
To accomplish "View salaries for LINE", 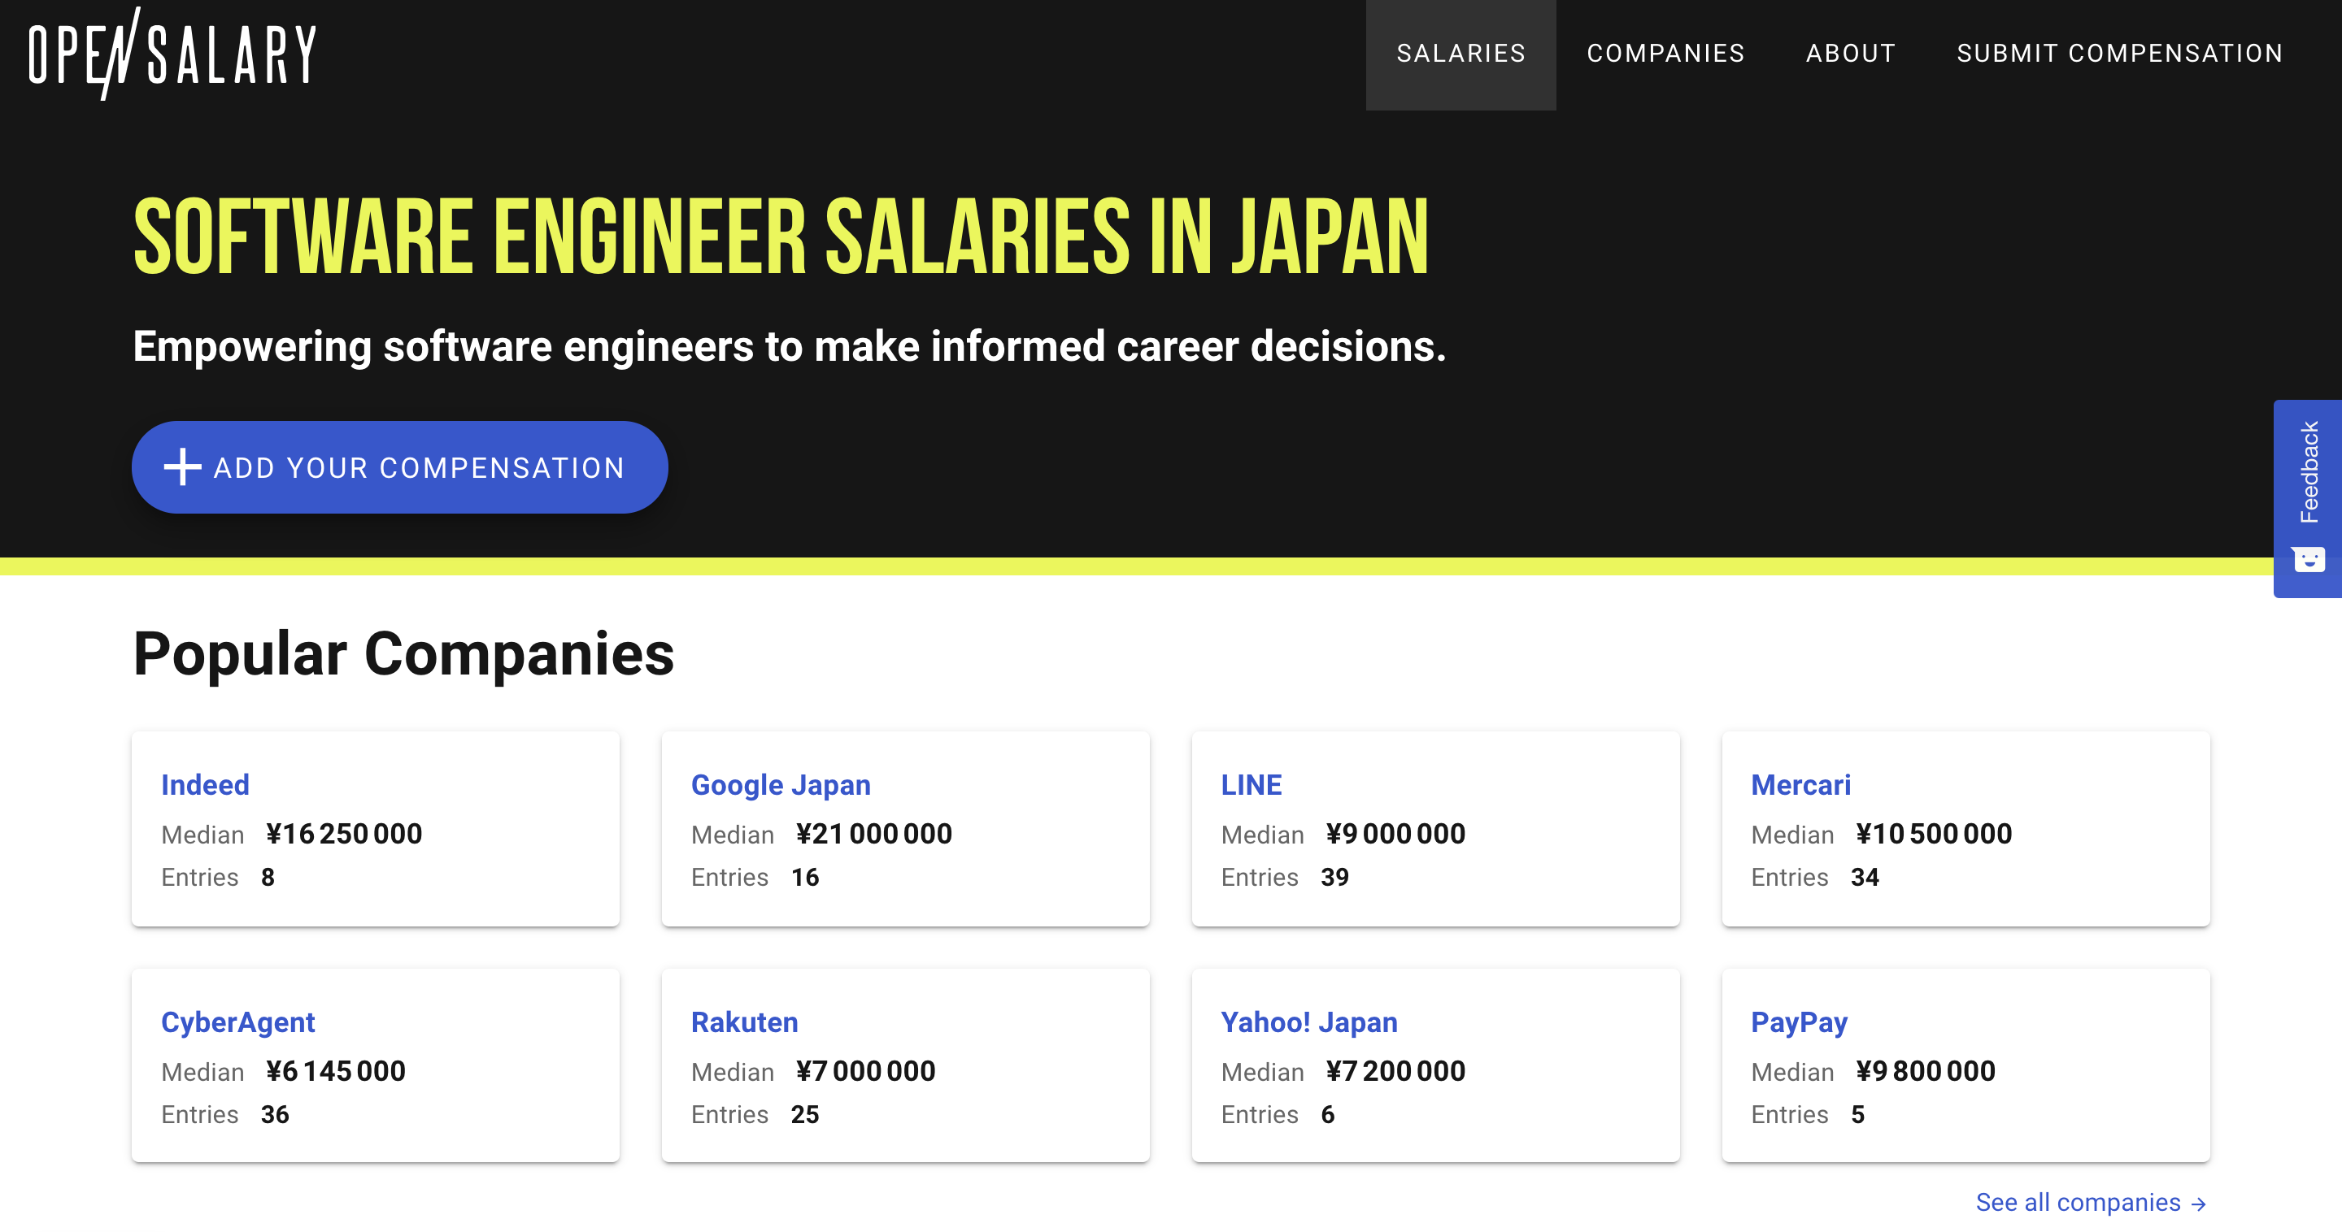I will coord(1251,784).
